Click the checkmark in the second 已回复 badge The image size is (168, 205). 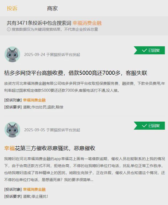click(x=144, y=126)
